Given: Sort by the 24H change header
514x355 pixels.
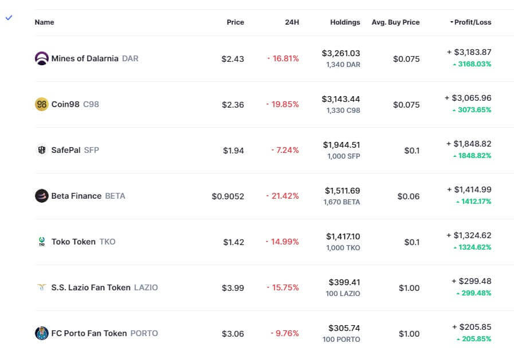Looking at the screenshot, I should (292, 22).
